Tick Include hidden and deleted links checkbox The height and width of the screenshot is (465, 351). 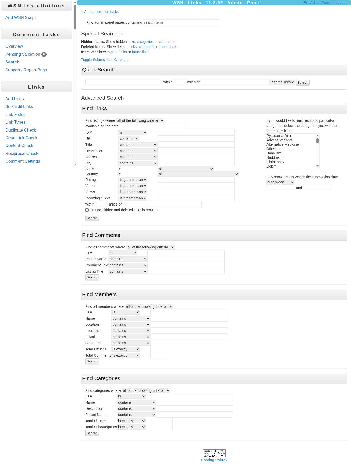(x=87, y=210)
